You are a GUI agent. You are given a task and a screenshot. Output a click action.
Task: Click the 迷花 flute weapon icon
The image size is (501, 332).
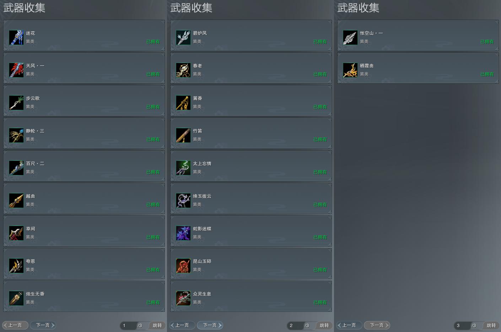pos(16,37)
